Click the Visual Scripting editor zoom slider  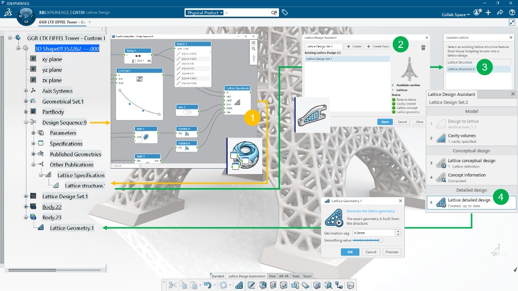tap(254, 59)
